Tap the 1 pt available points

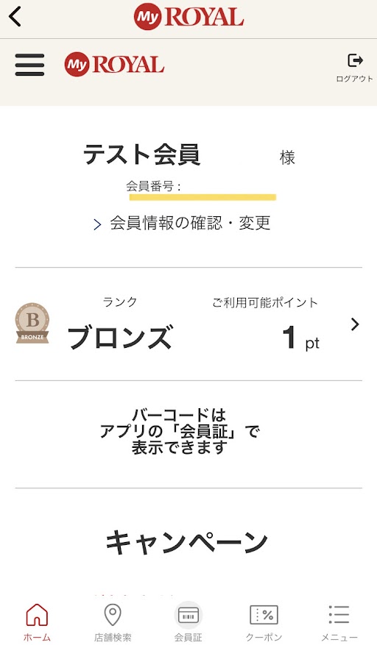(300, 338)
